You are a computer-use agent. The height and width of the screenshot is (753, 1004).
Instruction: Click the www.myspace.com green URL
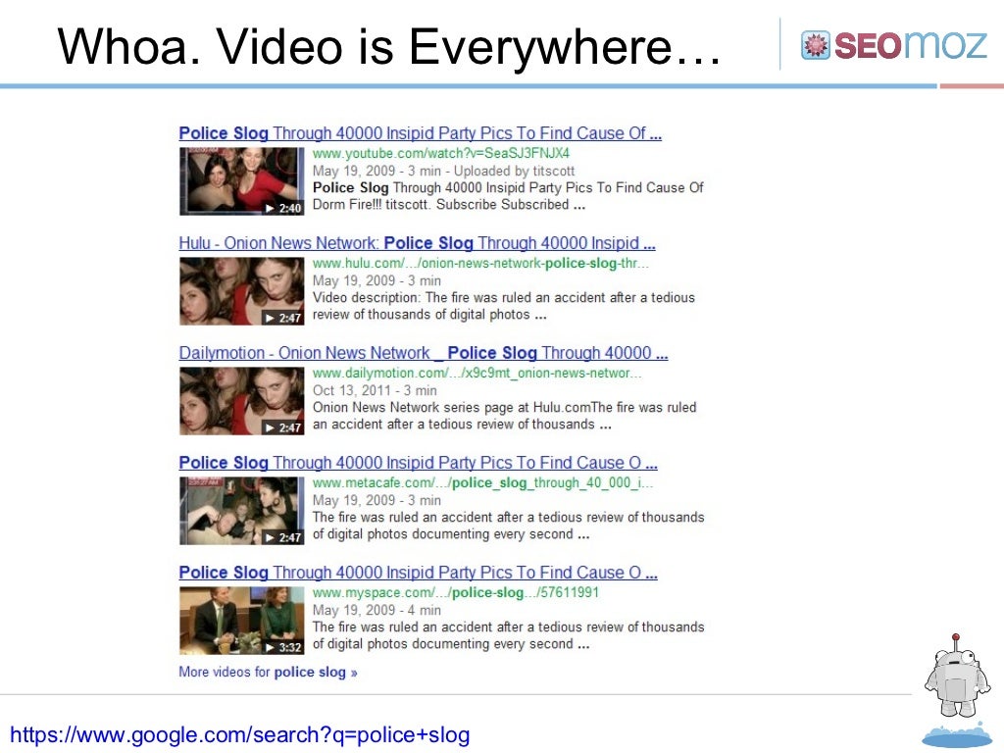[x=455, y=593]
